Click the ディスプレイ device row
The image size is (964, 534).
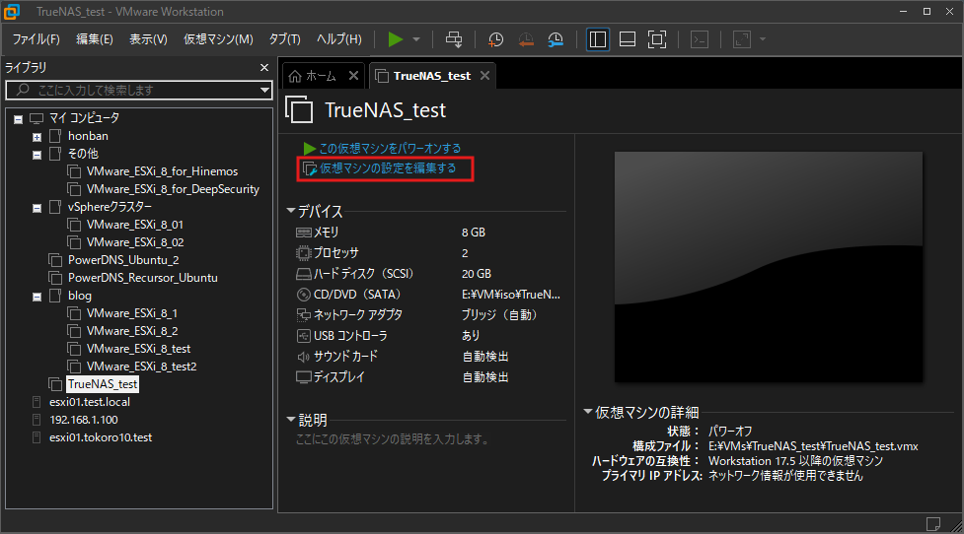pos(428,377)
